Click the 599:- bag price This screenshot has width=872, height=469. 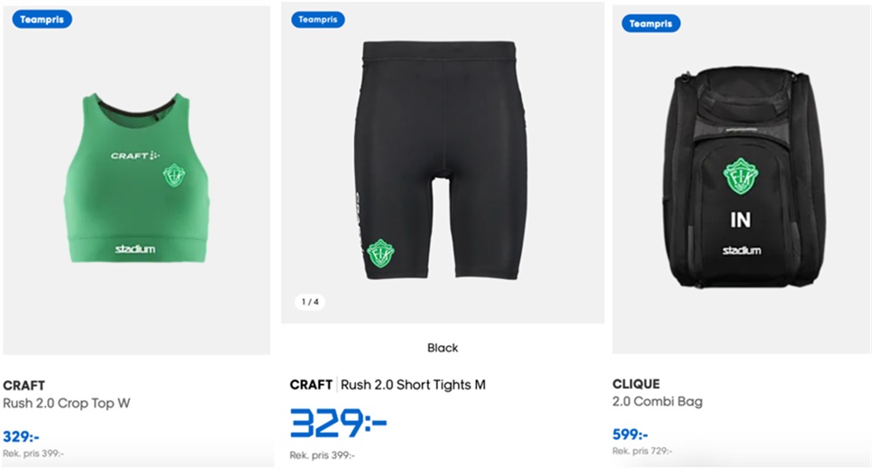pyautogui.click(x=630, y=434)
